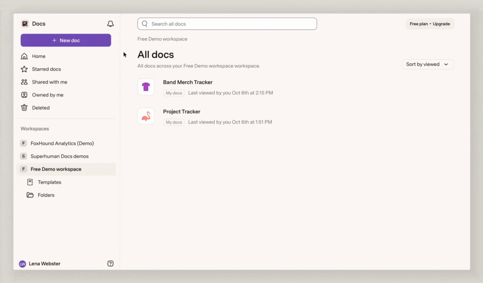Click the Project Tracker flamingo thumbnail
Viewport: 483px width, 283px height.
click(x=146, y=116)
